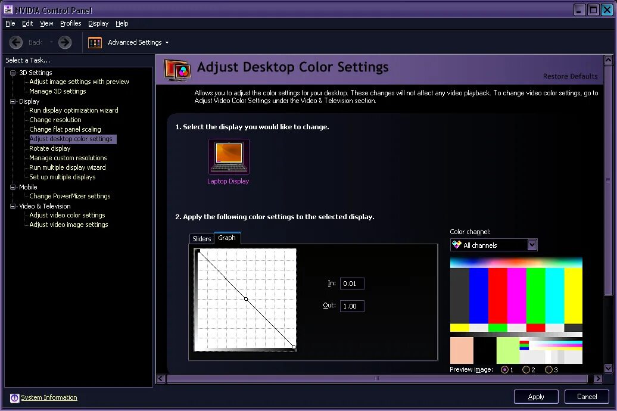The width and height of the screenshot is (617, 411).
Task: Click the vertical scrollbar up arrow
Action: [608, 60]
